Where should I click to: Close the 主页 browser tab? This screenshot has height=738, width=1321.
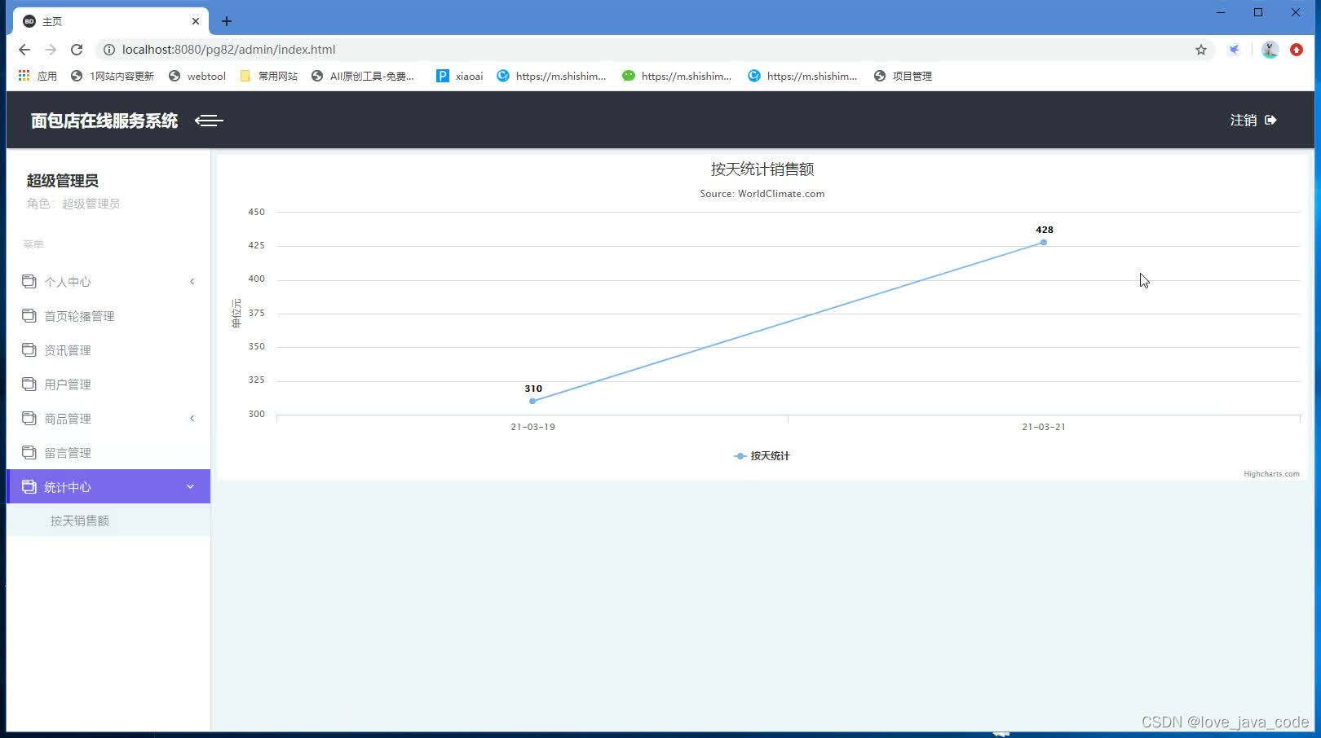pos(196,21)
